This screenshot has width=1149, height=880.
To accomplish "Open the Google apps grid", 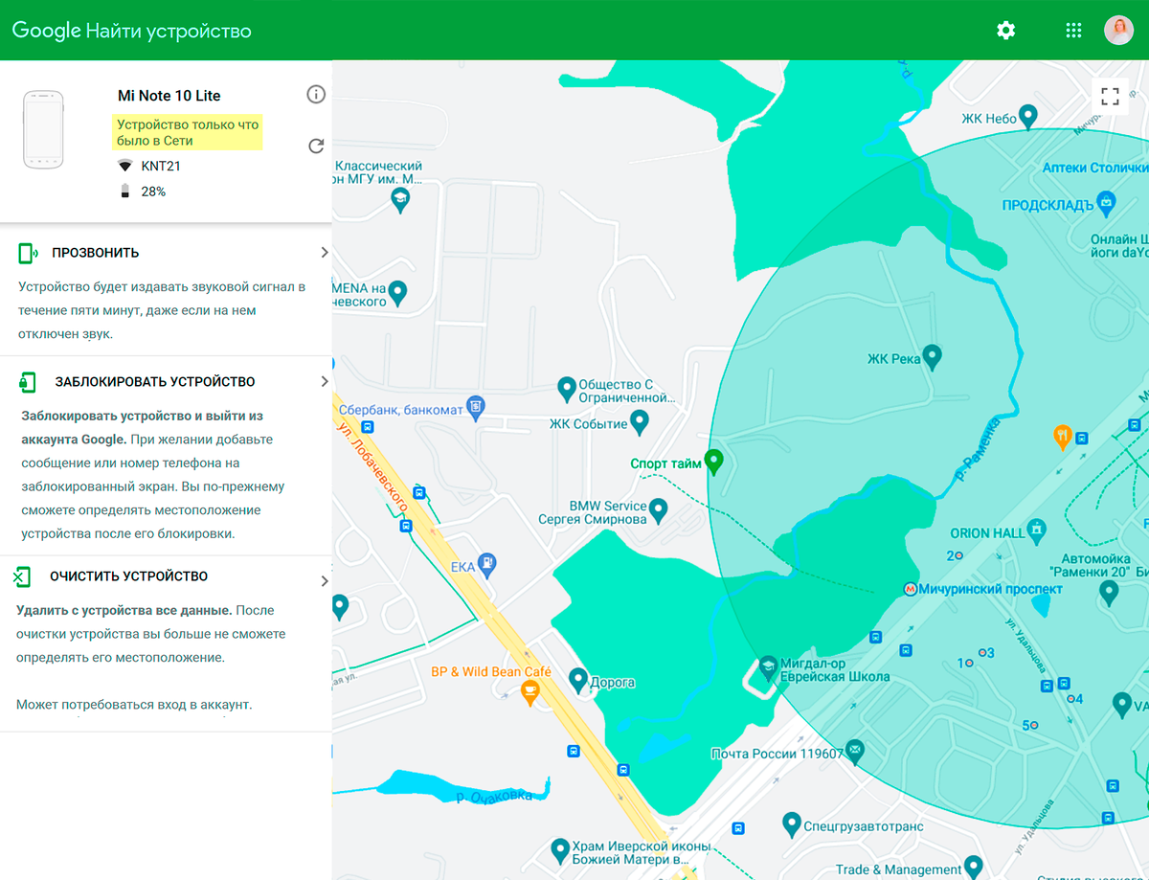I will [x=1073, y=31].
